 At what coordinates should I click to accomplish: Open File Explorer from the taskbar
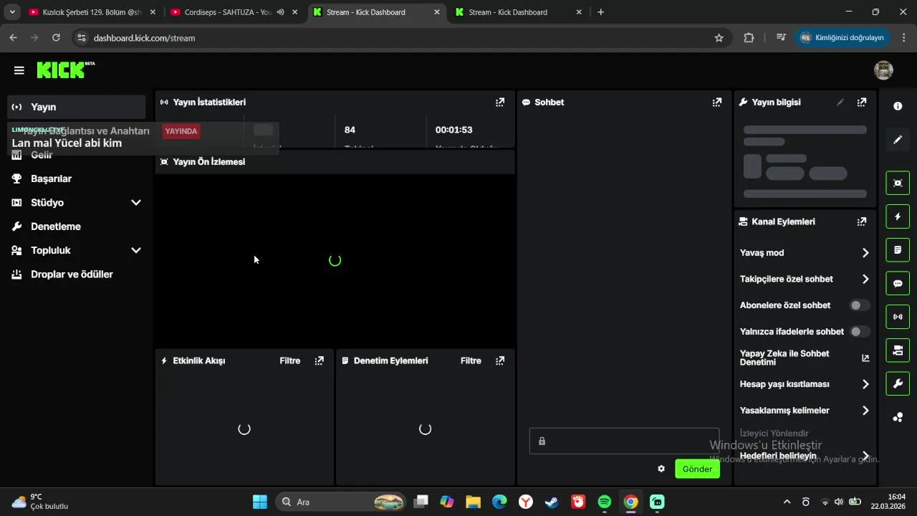tap(473, 502)
